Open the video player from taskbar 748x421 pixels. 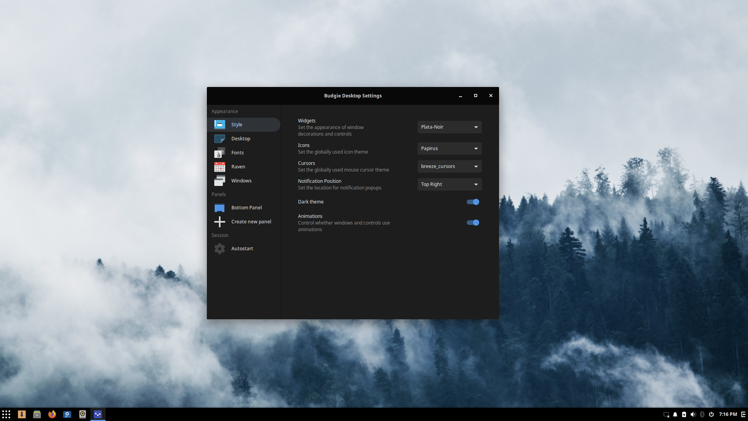click(67, 414)
